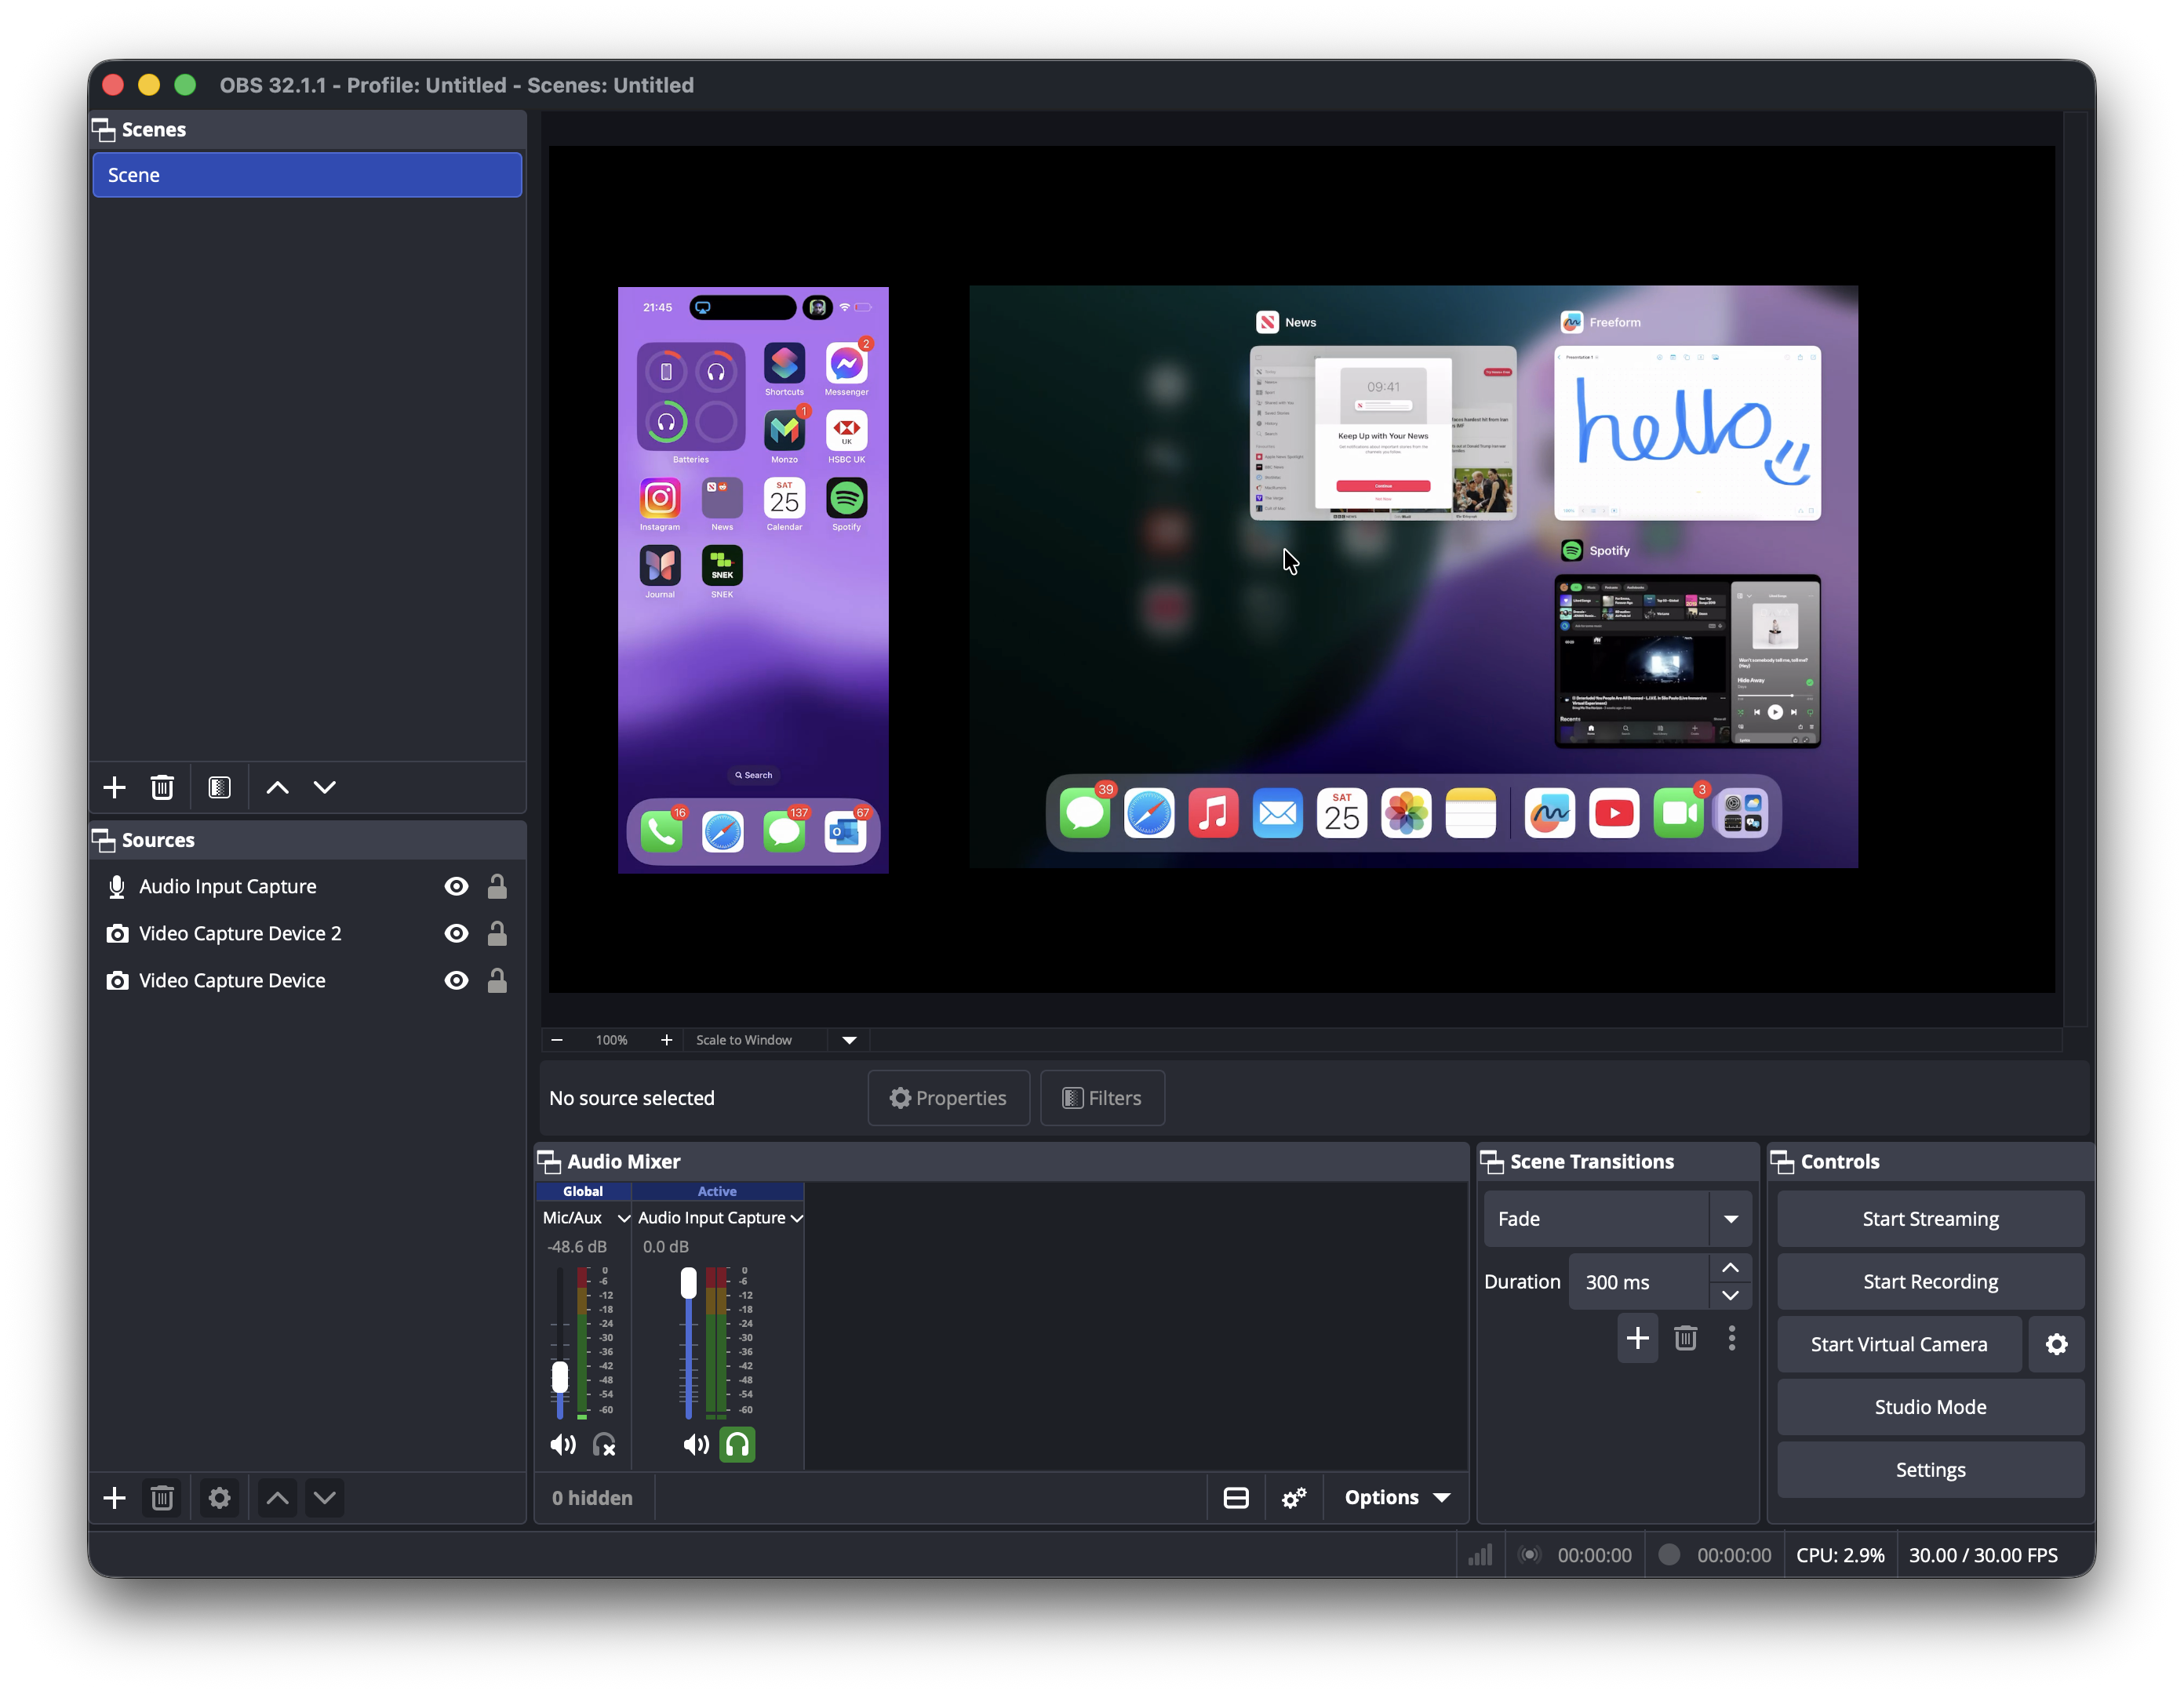Open Virtual Camera settings gear

[2056, 1344]
